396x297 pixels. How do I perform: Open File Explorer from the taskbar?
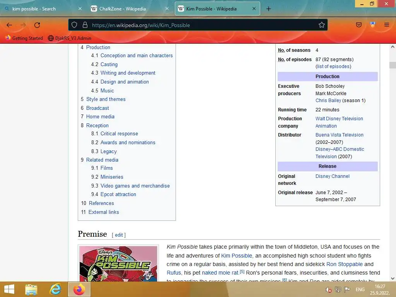point(31,289)
